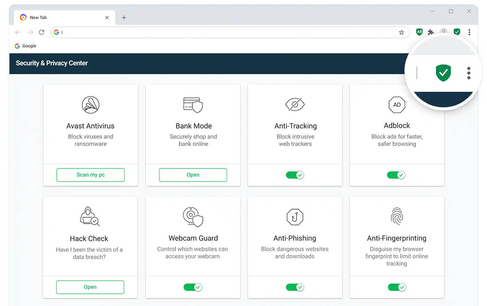Enable the Anti-Tracking toggle

coord(295,175)
